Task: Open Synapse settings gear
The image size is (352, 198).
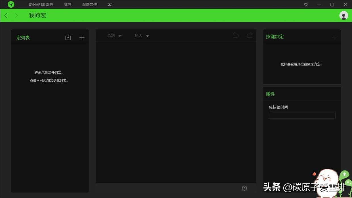Action: tap(305, 5)
